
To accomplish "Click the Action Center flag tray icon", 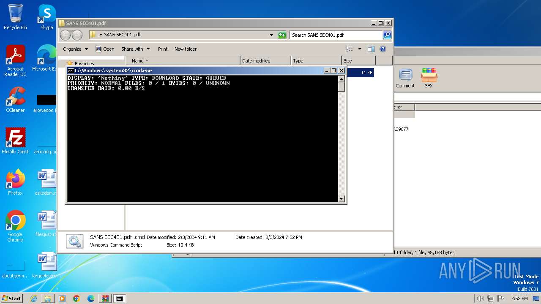I will (501, 299).
